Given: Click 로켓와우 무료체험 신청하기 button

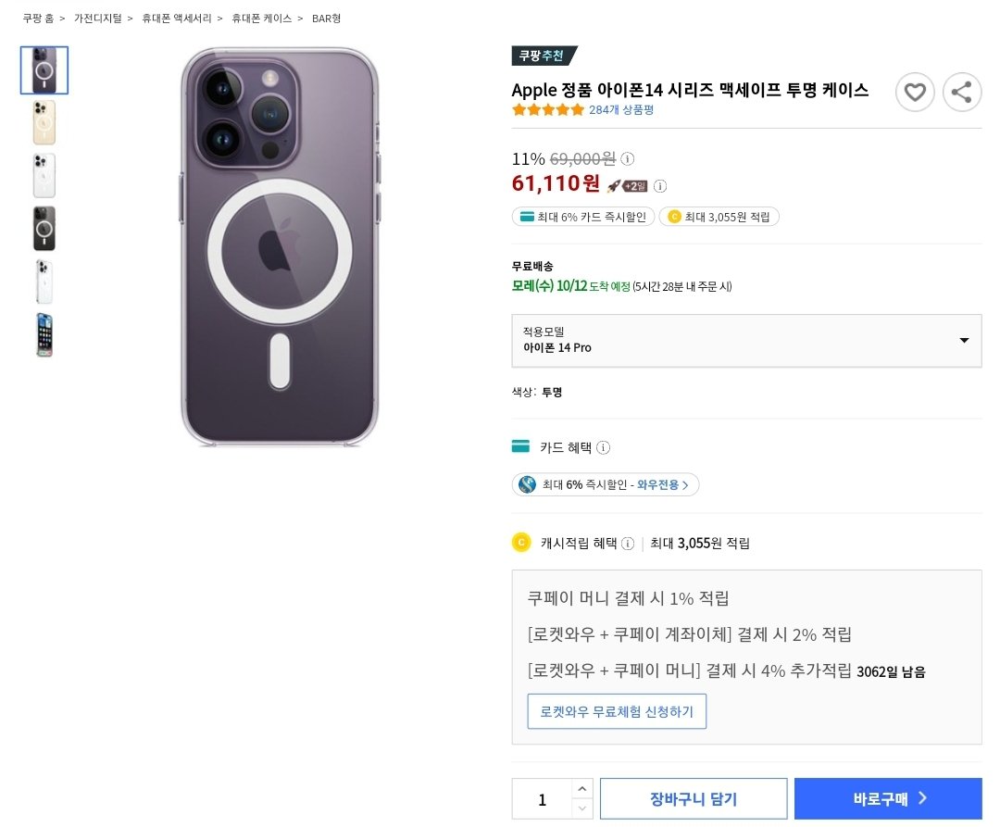Looking at the screenshot, I should [617, 711].
